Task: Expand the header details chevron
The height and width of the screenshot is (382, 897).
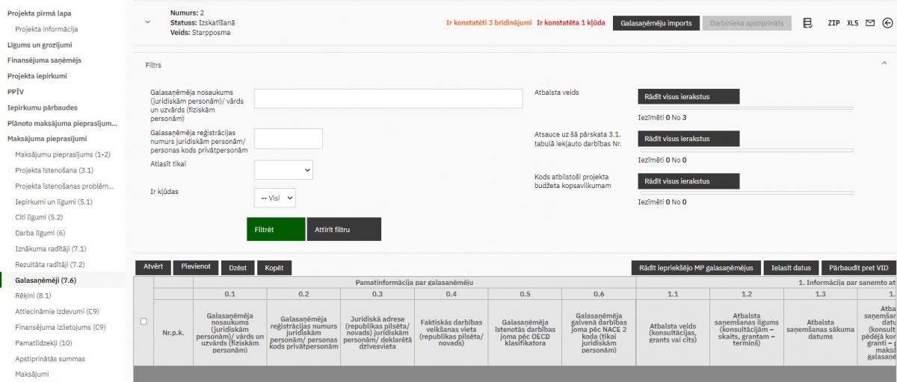Action: [147, 22]
